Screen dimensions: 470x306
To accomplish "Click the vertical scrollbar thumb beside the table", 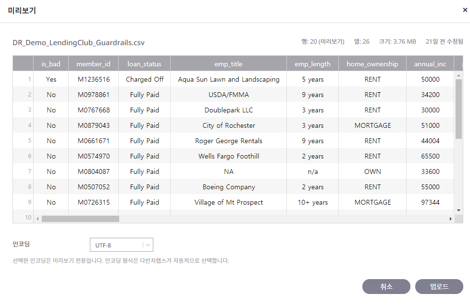I will click(x=458, y=109).
